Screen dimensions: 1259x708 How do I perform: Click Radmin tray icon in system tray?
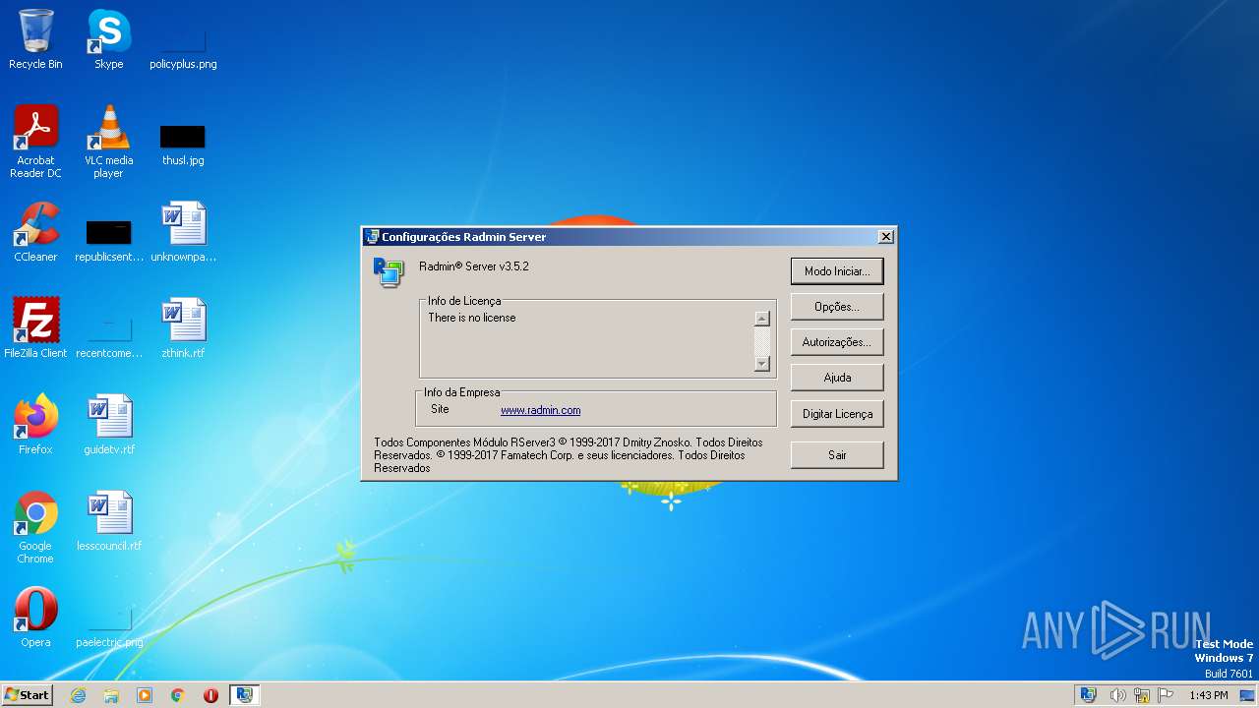[1088, 695]
